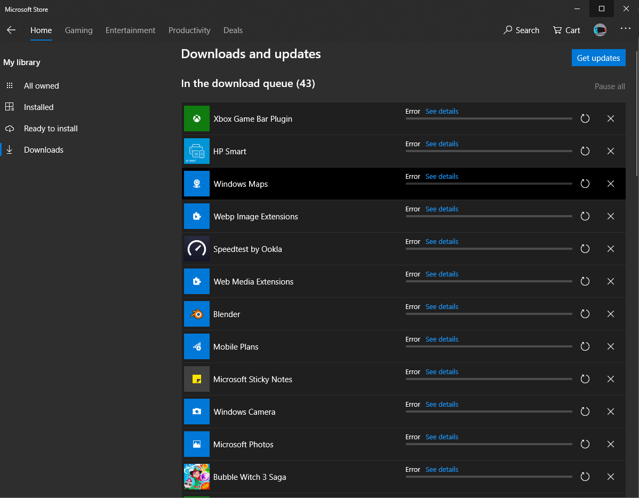Cancel Web Media Extensions download

[611, 281]
